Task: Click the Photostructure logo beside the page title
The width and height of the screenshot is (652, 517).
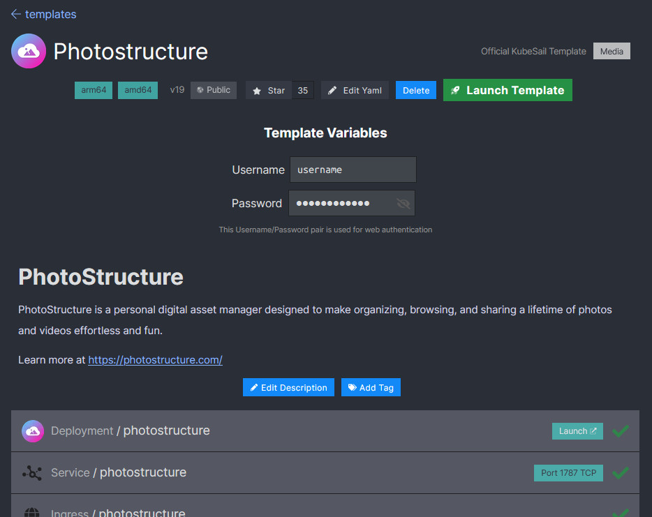Action: click(29, 51)
